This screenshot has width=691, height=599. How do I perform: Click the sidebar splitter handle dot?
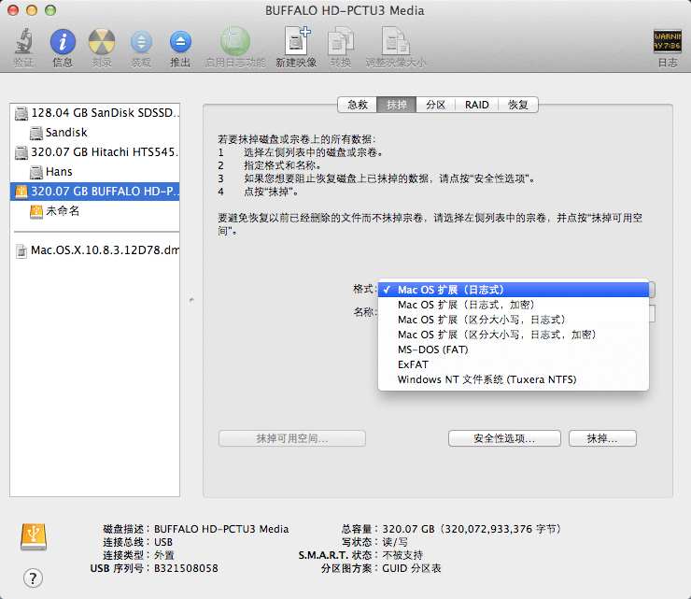coord(191,300)
